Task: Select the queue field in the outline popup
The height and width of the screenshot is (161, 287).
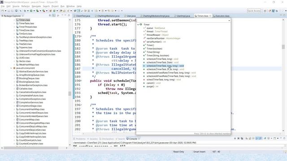Action: (x=156, y=28)
